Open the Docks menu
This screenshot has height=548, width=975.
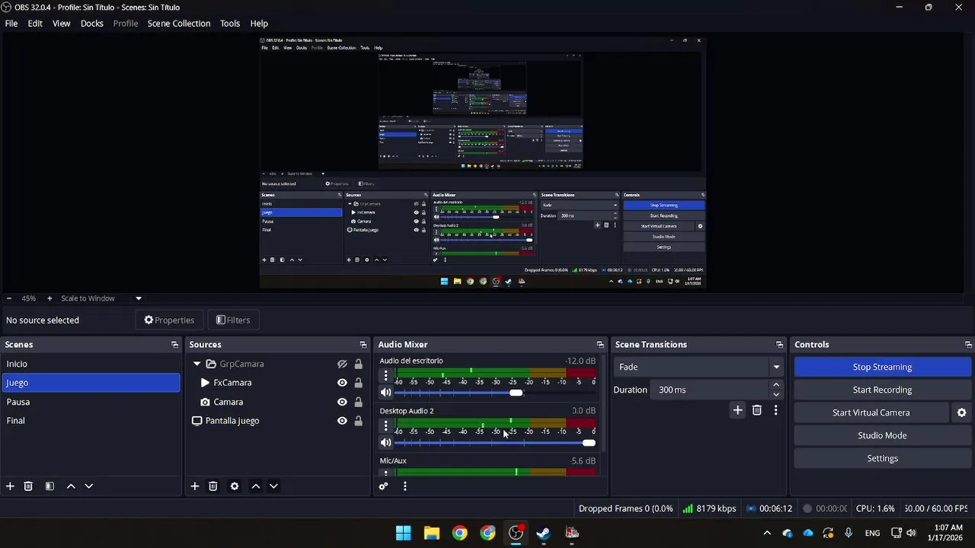click(x=92, y=24)
